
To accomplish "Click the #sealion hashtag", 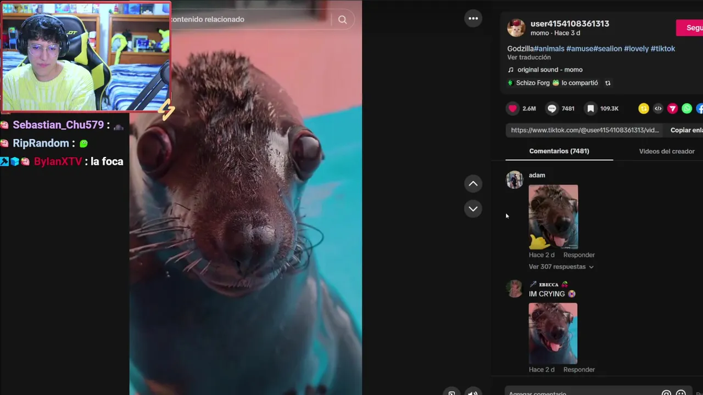I will point(607,49).
